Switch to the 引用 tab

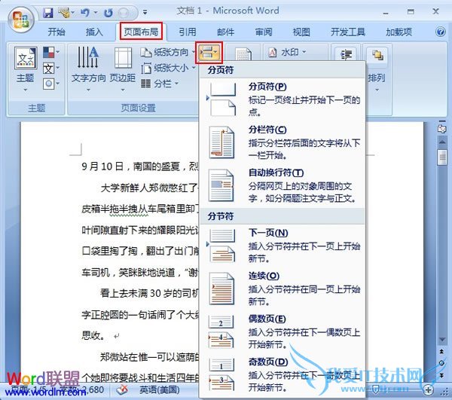[188, 32]
